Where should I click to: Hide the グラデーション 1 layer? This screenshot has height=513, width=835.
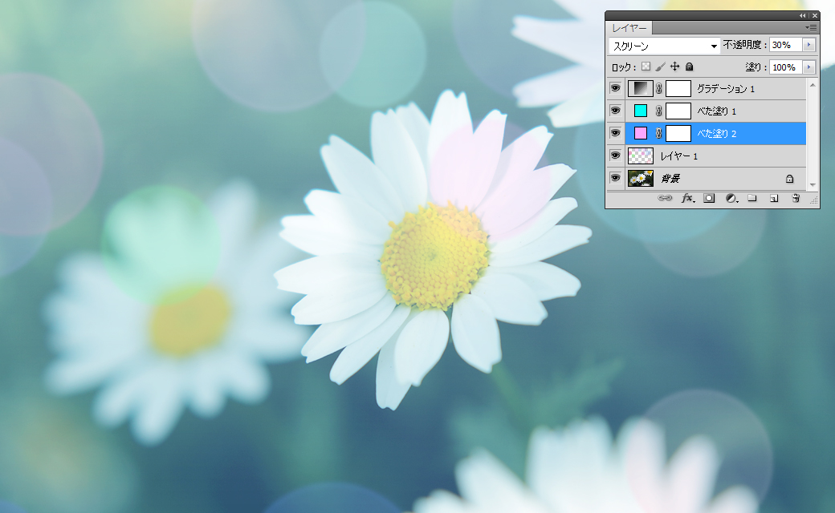(x=615, y=88)
